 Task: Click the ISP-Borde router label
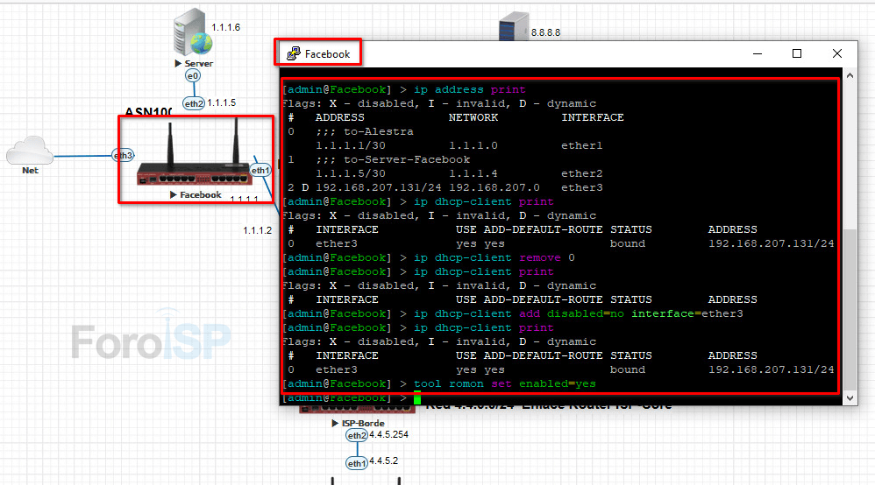(362, 423)
